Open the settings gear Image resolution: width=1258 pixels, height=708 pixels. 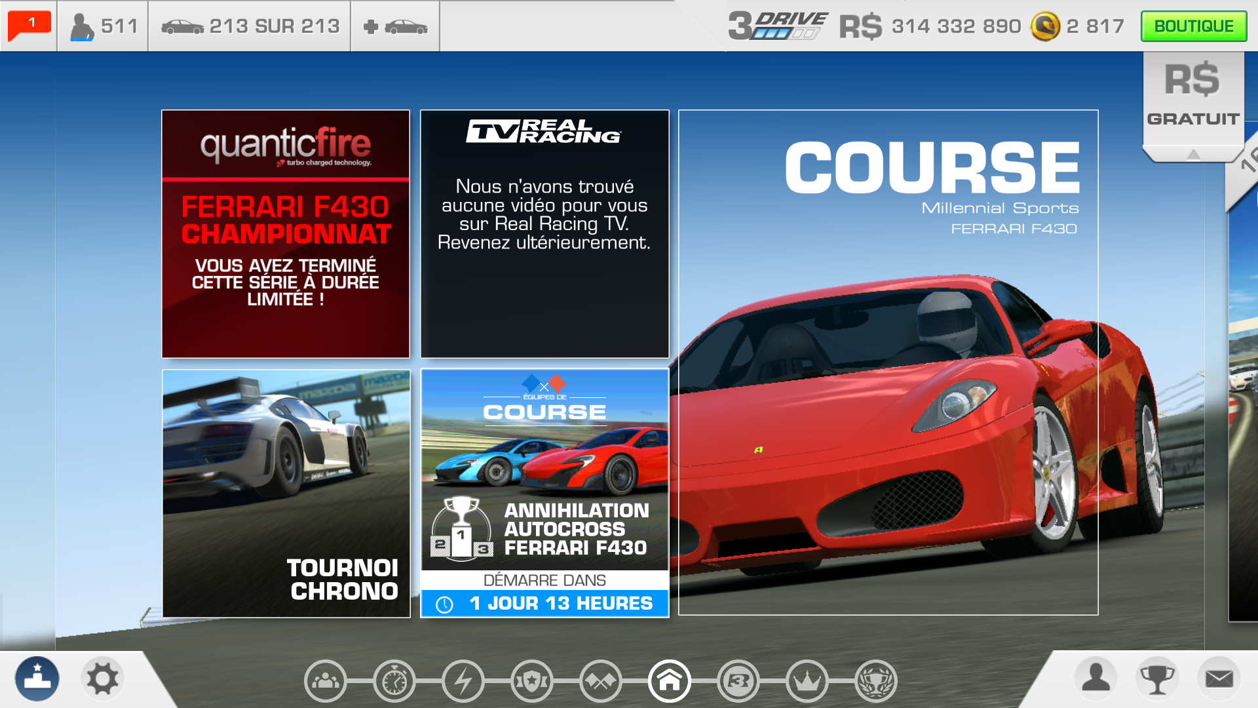[103, 678]
